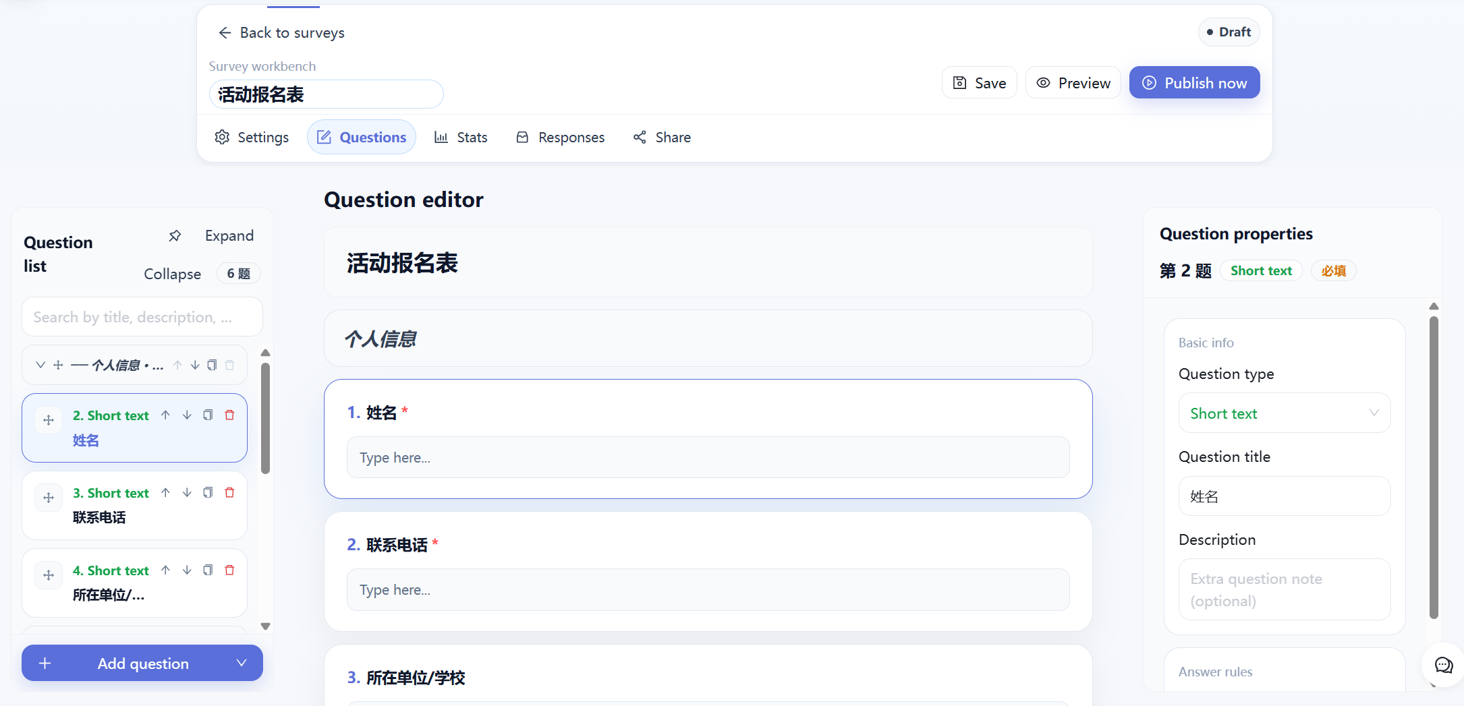Select the 活动报名表 title card in editor
The image size is (1464, 706).
pyautogui.click(x=708, y=262)
